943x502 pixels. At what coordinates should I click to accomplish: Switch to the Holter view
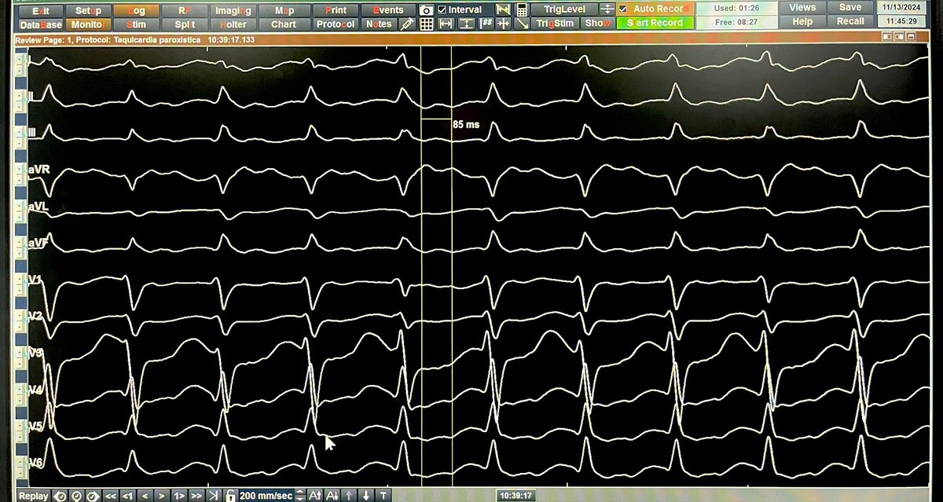[x=233, y=22]
